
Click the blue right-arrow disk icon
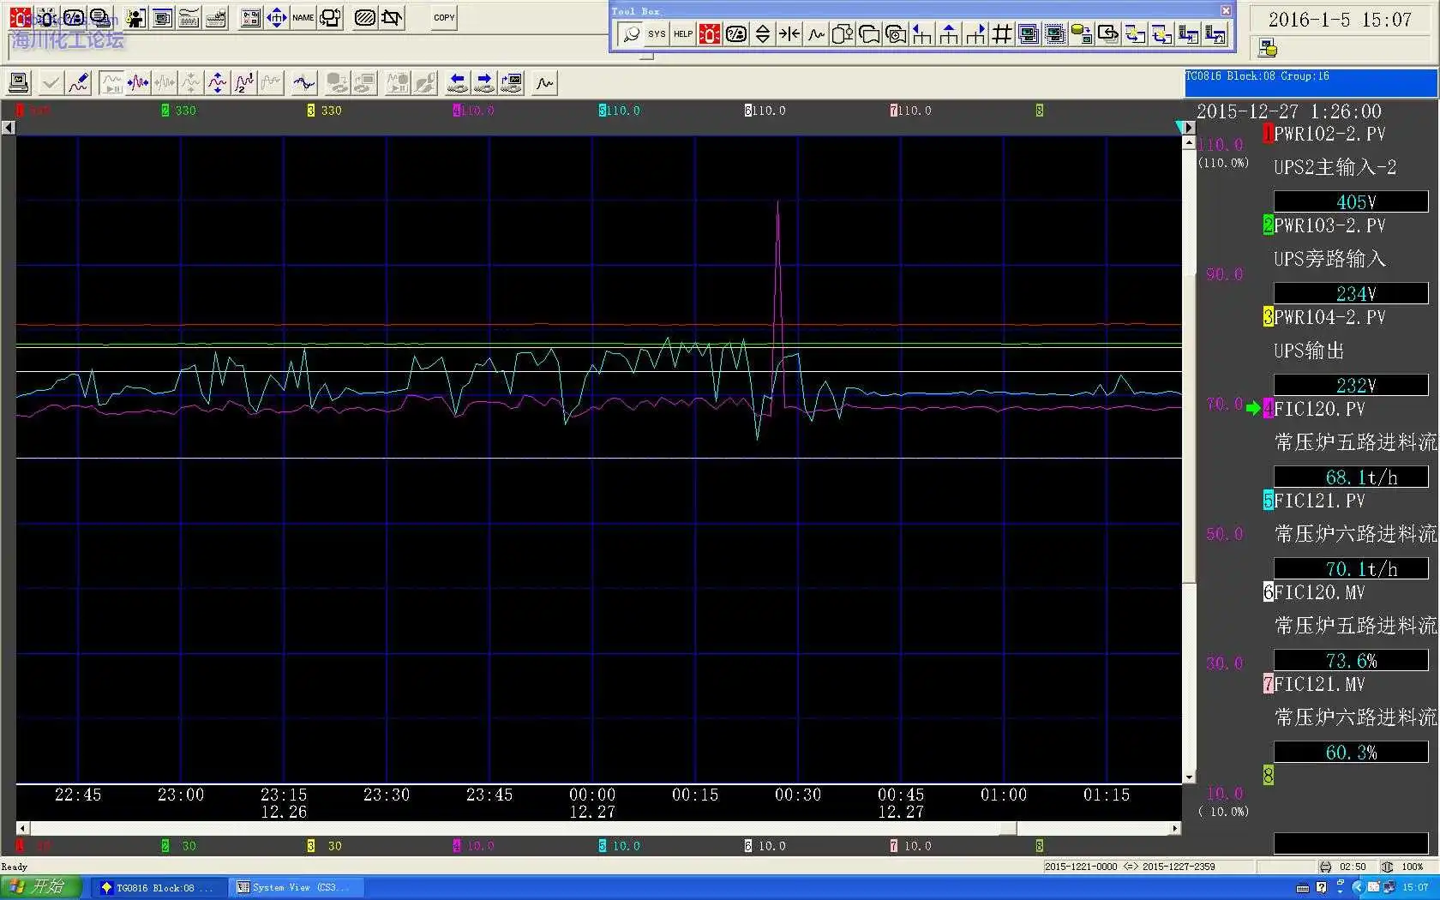(484, 83)
